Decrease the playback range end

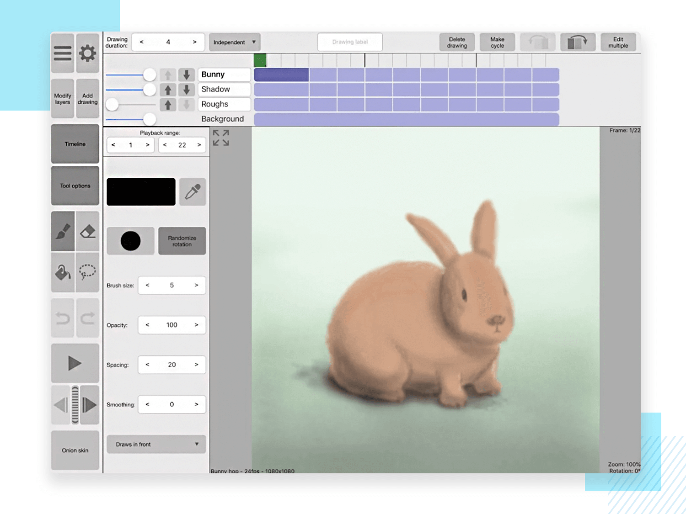tap(165, 145)
